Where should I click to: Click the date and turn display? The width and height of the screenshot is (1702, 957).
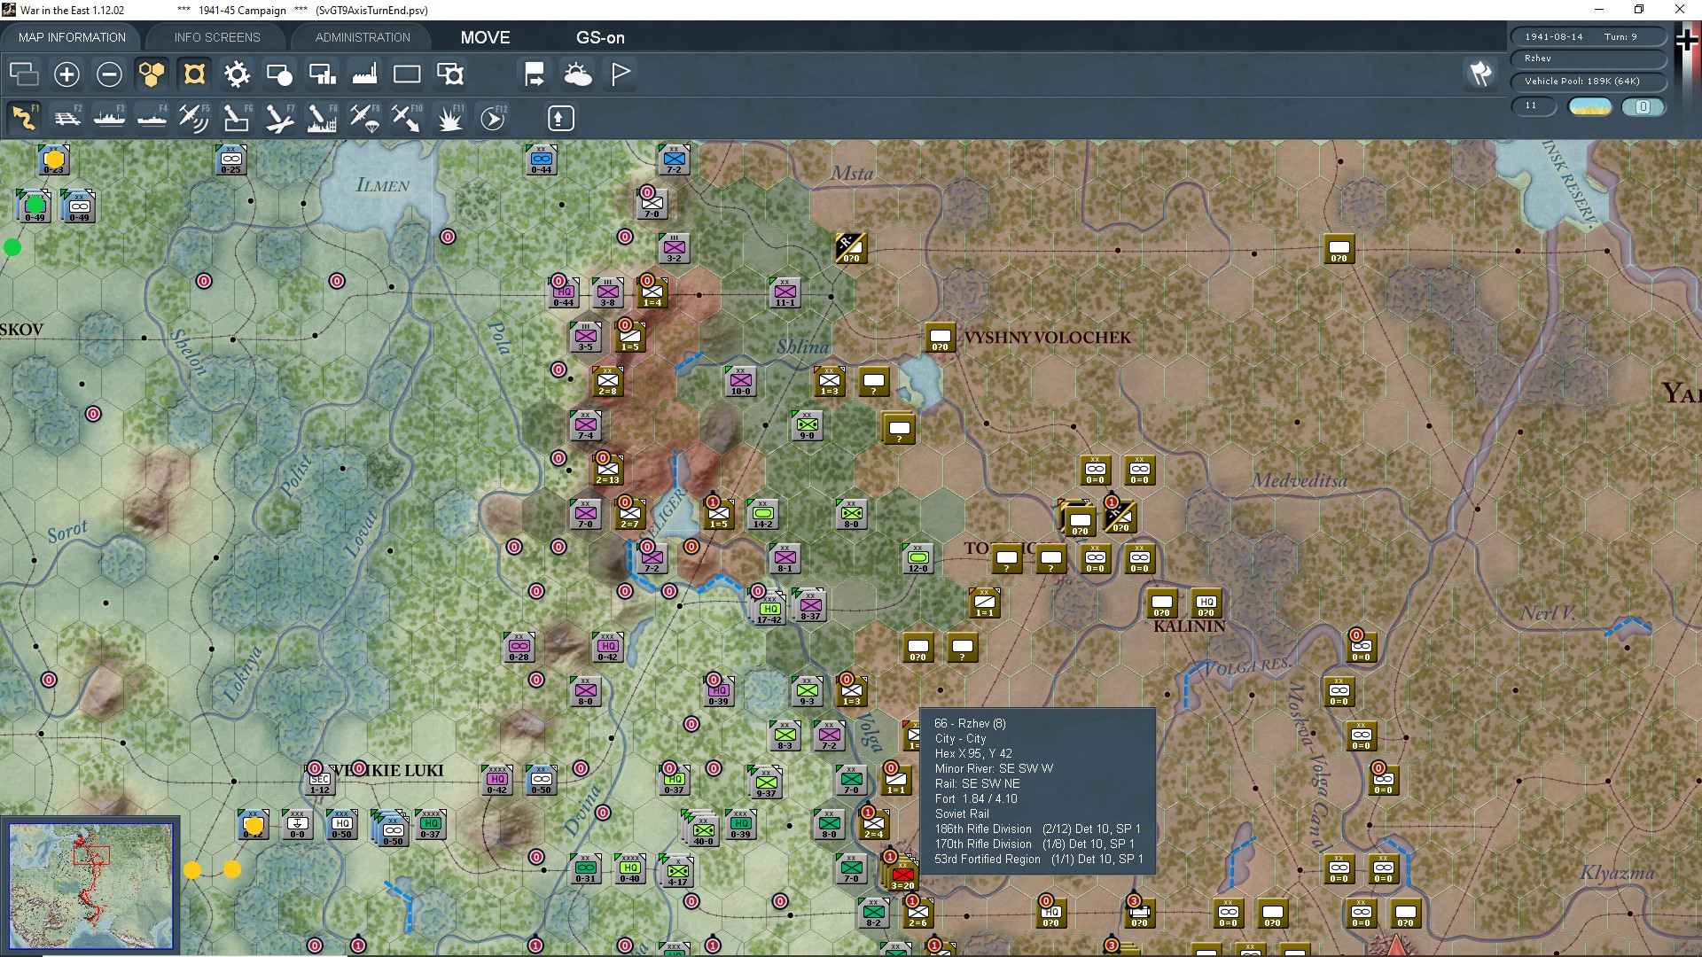click(x=1588, y=36)
